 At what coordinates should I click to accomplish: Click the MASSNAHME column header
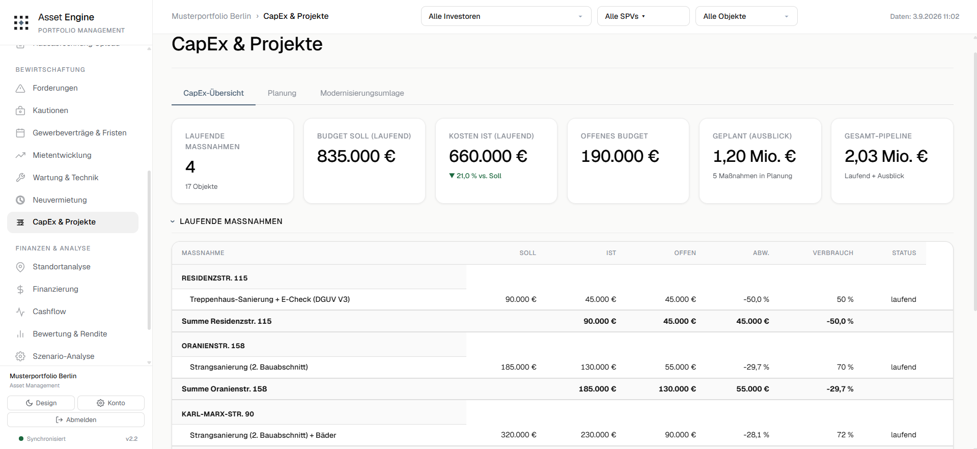[203, 253]
